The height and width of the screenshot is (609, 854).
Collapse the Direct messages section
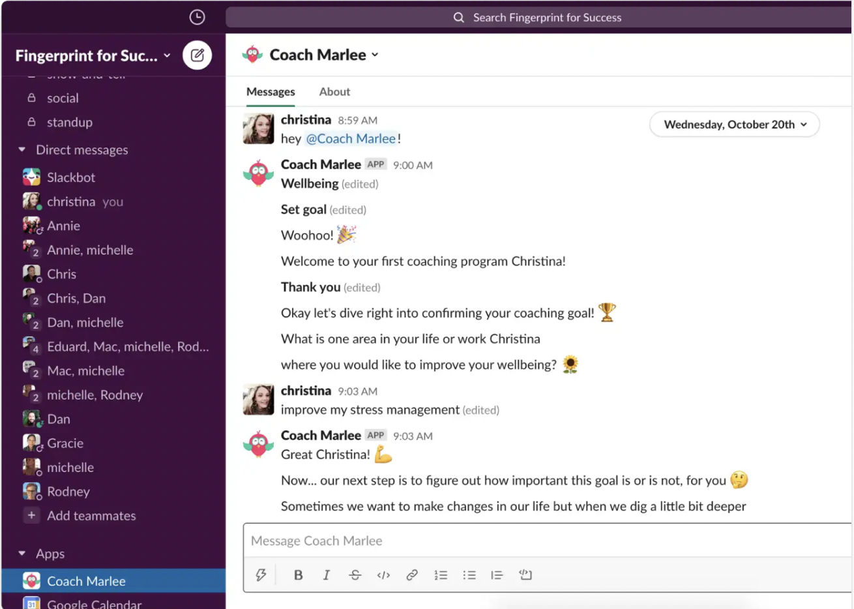(22, 150)
